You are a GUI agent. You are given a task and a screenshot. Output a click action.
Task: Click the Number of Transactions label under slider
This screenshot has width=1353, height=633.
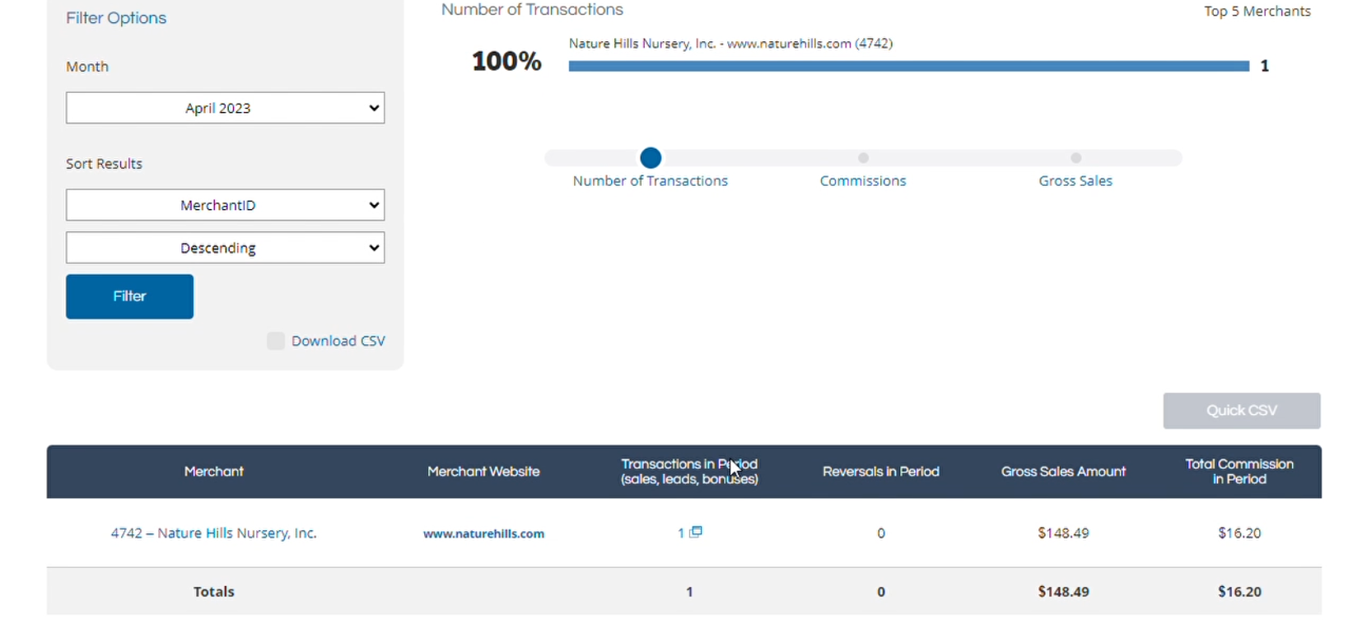click(x=651, y=181)
